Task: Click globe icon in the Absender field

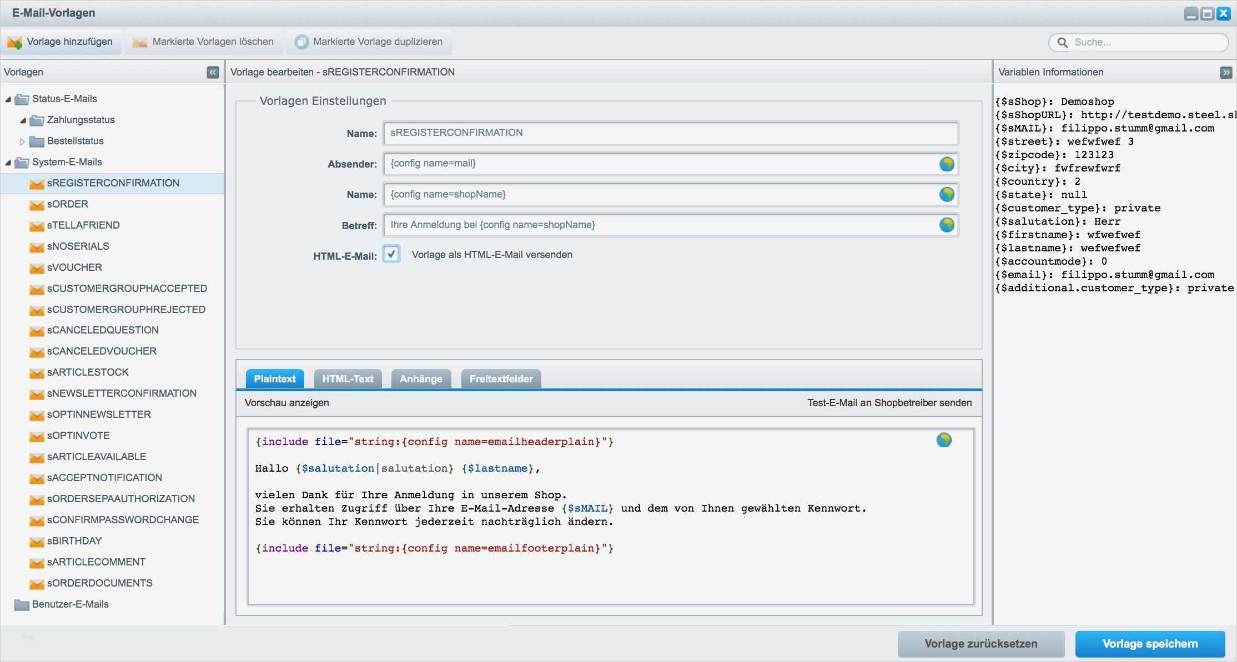Action: 947,164
